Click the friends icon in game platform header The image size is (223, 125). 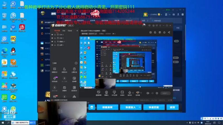coord(166,14)
